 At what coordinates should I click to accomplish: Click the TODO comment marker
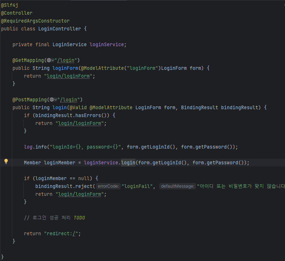pyautogui.click(x=79, y=218)
